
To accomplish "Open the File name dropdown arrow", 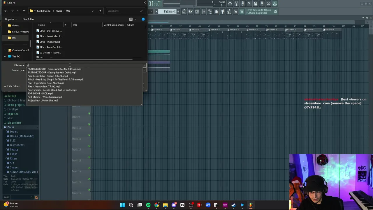I will click(x=145, y=65).
